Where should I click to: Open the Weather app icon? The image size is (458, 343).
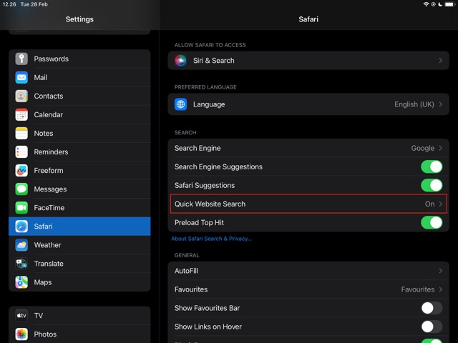pos(21,245)
